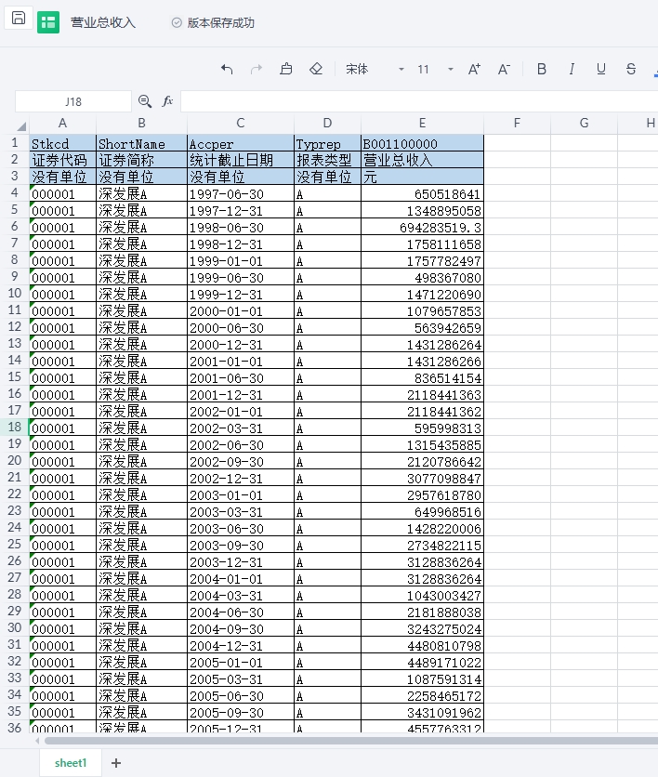Select column E header
The height and width of the screenshot is (777, 658).
[x=422, y=123]
